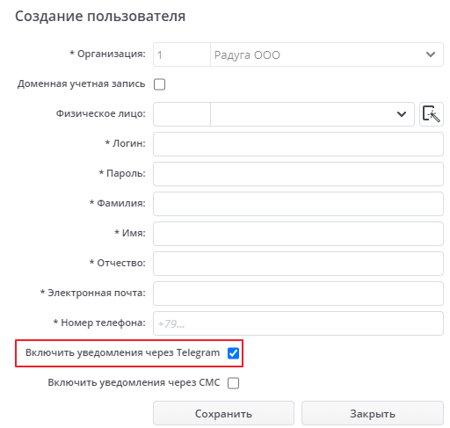Expand the Организация dropdown arrow

pyautogui.click(x=431, y=54)
